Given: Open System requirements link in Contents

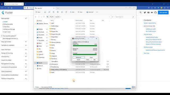Looking at the screenshot, I should click(x=150, y=23).
